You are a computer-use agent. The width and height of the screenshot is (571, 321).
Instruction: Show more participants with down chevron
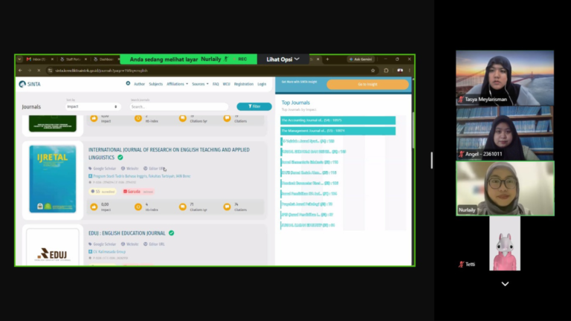click(x=505, y=284)
